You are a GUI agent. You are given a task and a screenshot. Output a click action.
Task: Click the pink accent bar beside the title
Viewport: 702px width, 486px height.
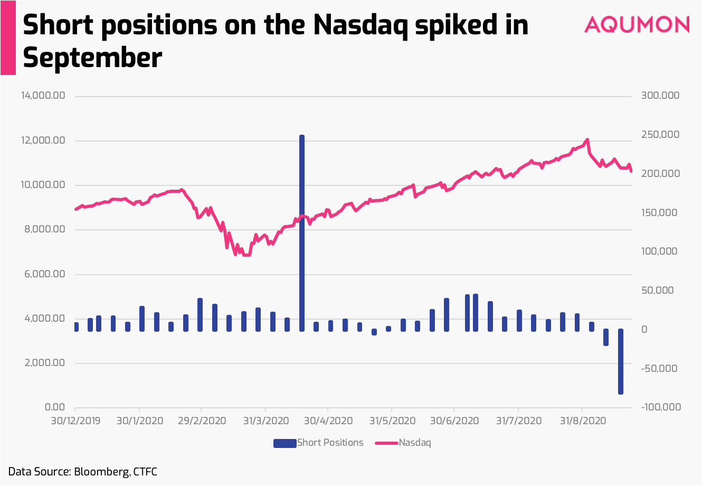[8, 38]
